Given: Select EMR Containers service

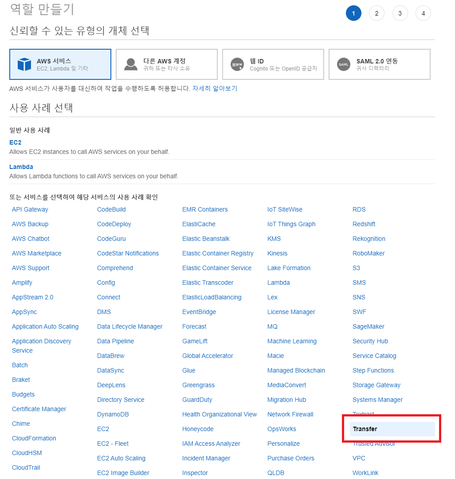Looking at the screenshot, I should point(205,209).
